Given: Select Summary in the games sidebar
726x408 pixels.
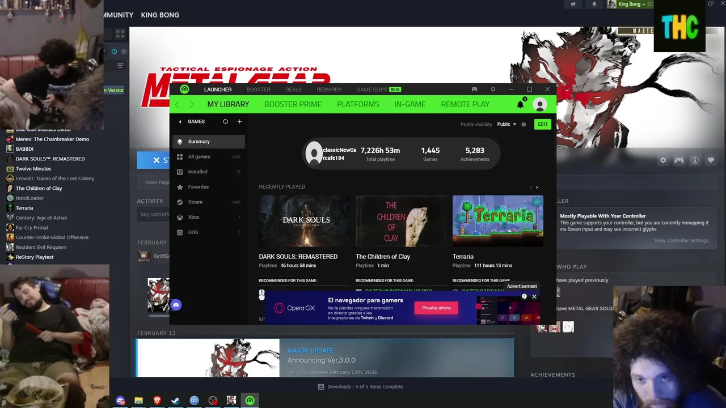Looking at the screenshot, I should 208,142.
